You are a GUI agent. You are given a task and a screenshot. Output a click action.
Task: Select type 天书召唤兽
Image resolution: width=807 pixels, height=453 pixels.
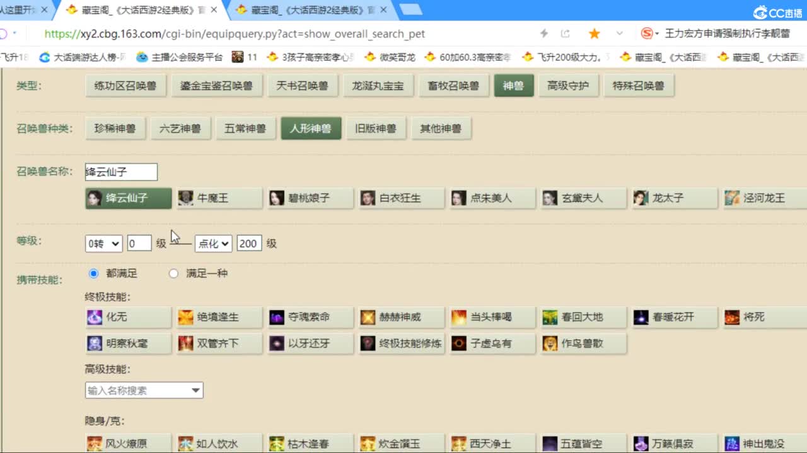pyautogui.click(x=303, y=86)
